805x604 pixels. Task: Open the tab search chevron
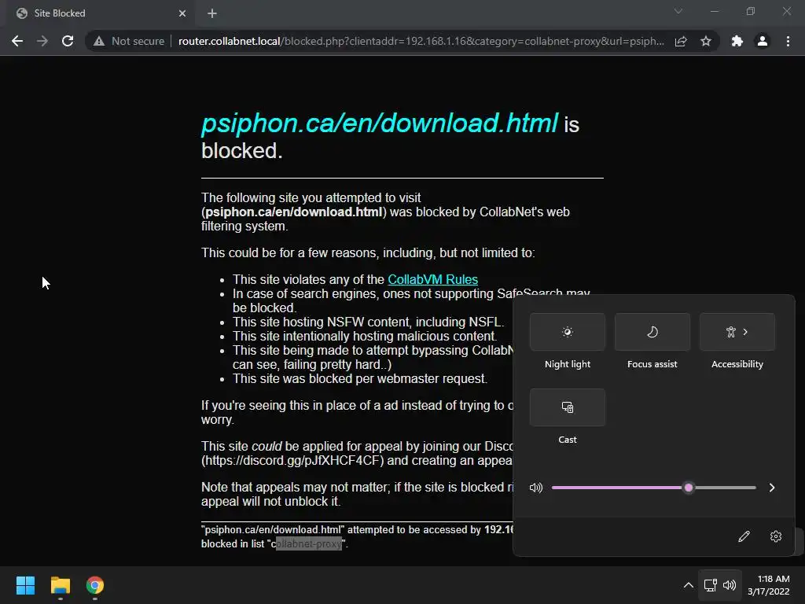pos(678,11)
